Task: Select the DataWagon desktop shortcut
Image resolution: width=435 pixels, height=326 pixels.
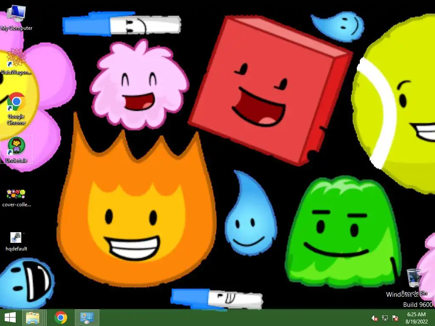Action: [17, 62]
